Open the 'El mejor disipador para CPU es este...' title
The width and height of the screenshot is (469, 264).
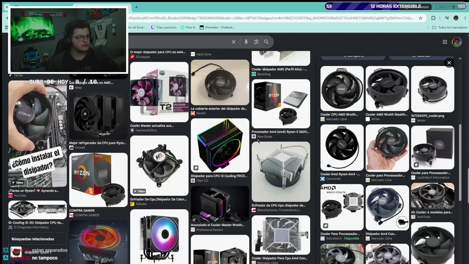[x=158, y=52]
